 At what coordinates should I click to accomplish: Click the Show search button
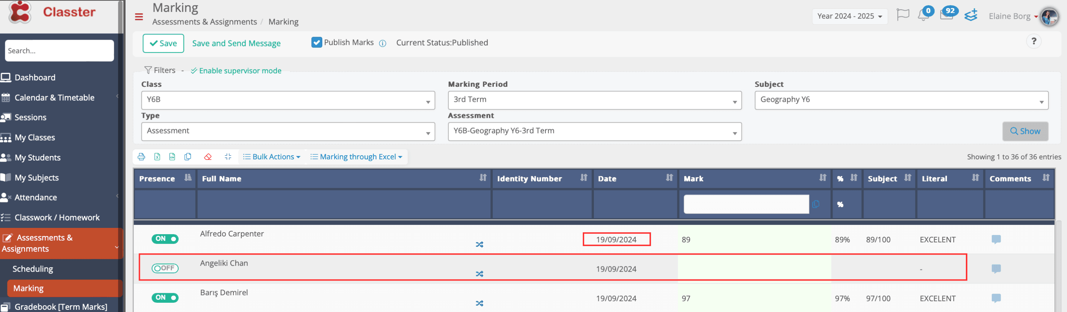point(1025,131)
